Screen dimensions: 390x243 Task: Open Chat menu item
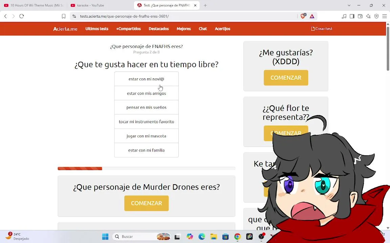coord(203,29)
